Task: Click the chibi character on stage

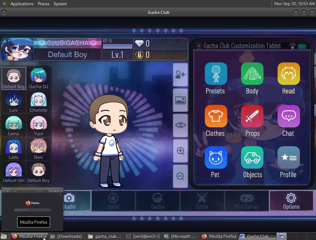Action: point(109,141)
